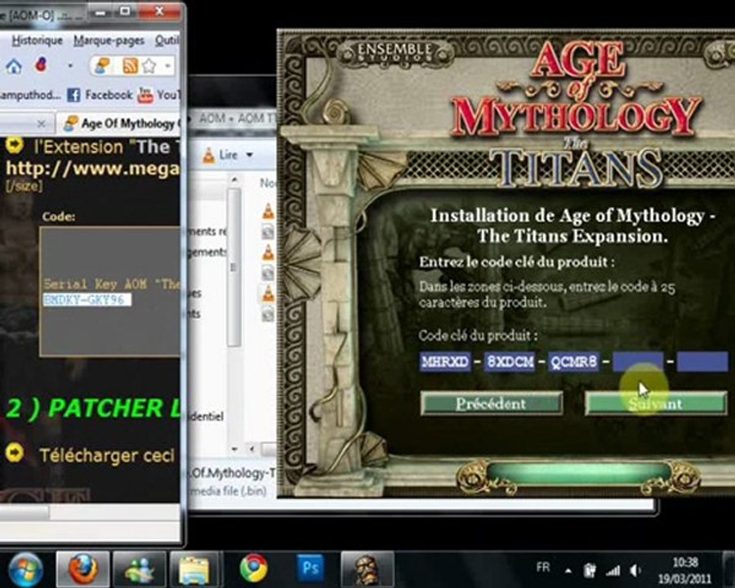Click the Windows Live Messenger taskbar icon
735x588 pixels.
click(139, 569)
